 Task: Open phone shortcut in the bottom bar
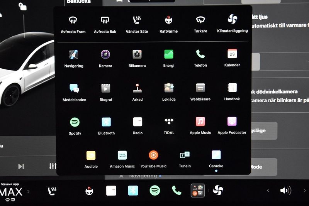point(177,190)
